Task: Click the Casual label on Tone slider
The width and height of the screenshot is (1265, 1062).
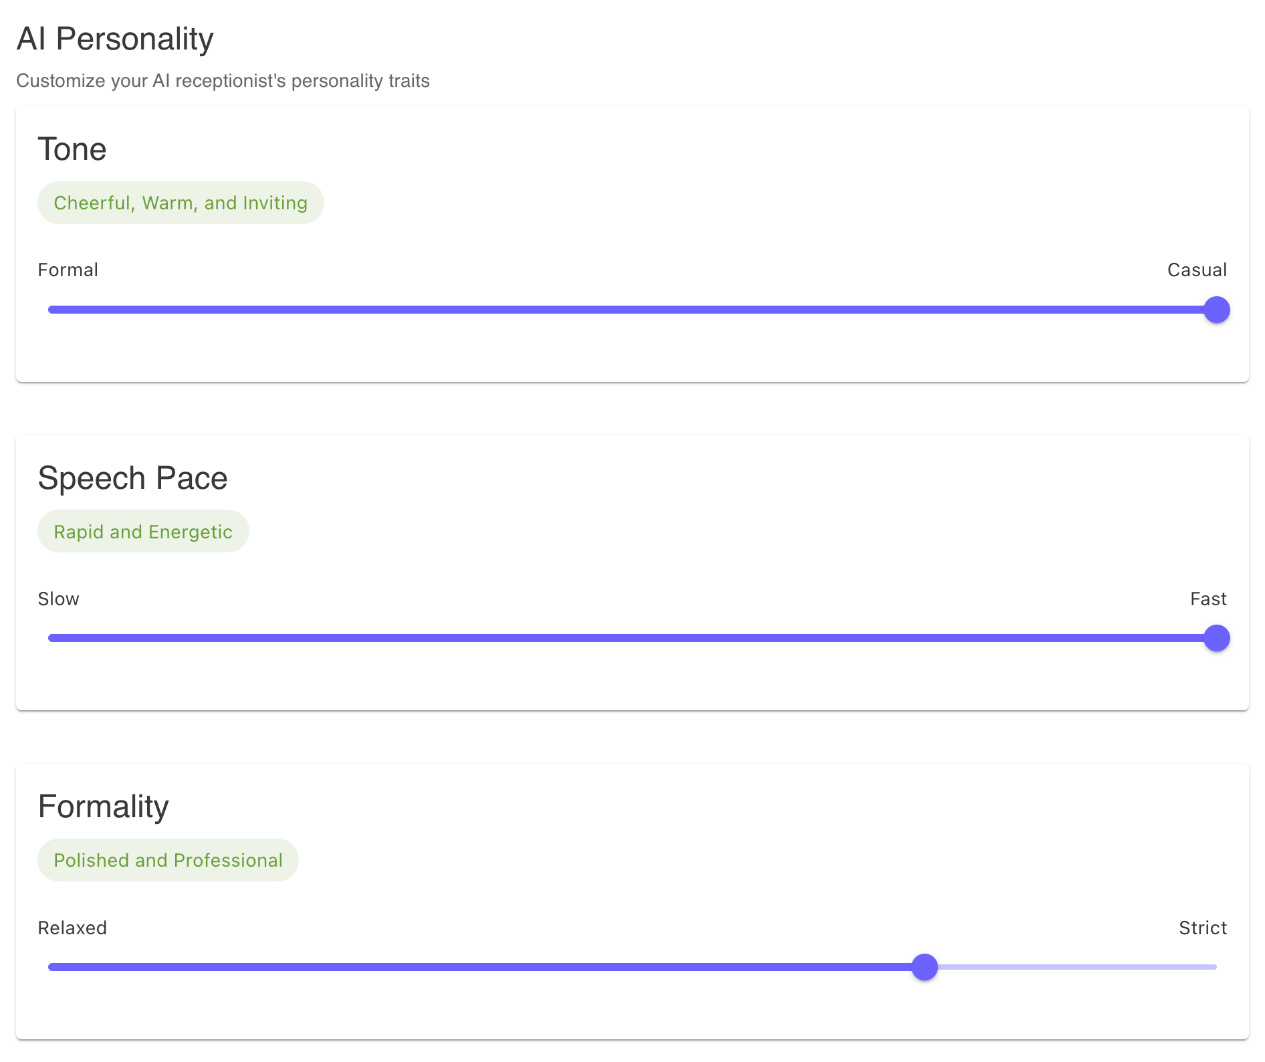Action: pos(1196,270)
